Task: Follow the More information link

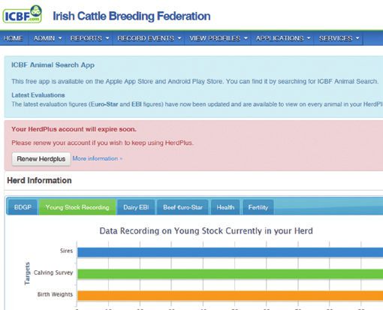Action: point(98,158)
